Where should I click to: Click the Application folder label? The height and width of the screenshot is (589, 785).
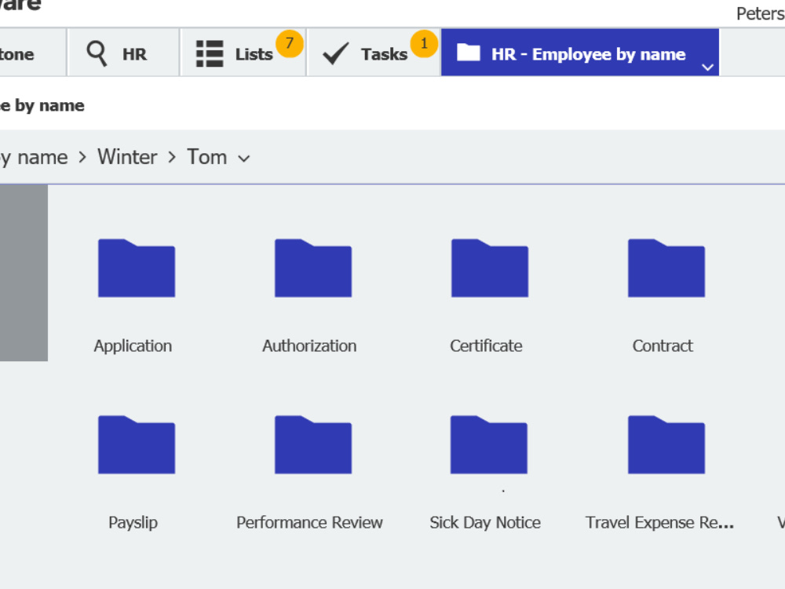(x=133, y=346)
